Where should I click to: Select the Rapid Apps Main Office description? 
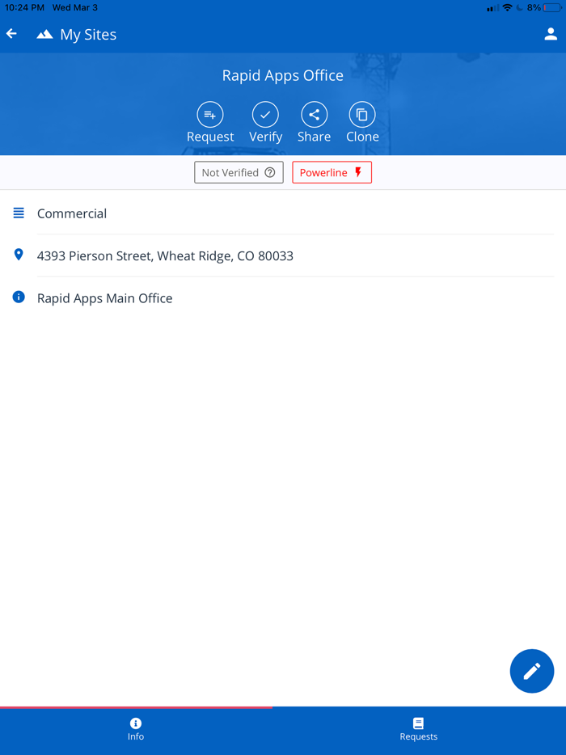click(104, 298)
